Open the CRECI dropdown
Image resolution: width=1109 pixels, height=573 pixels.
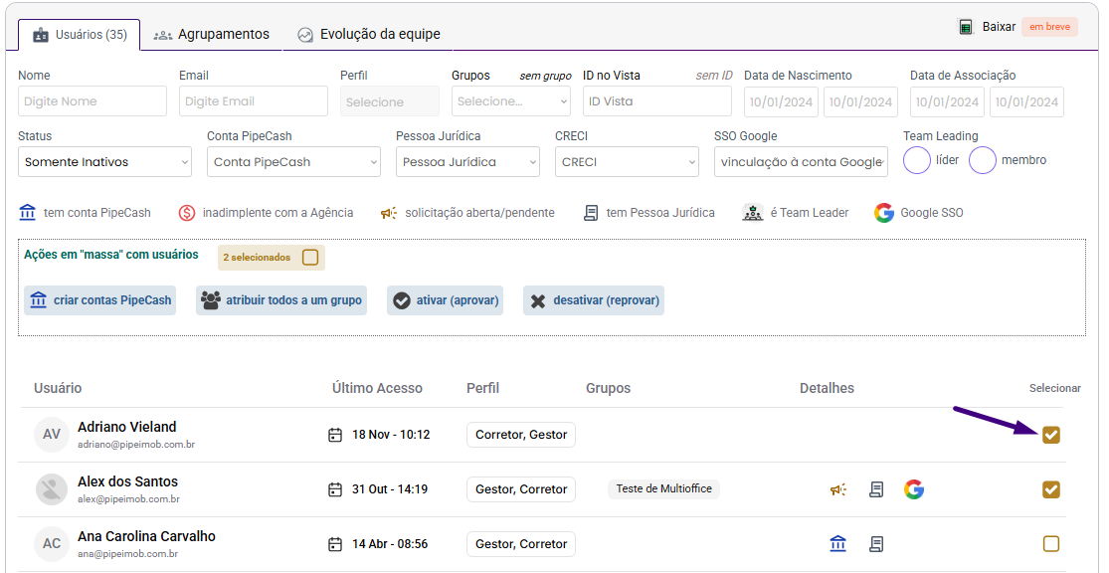point(627,162)
